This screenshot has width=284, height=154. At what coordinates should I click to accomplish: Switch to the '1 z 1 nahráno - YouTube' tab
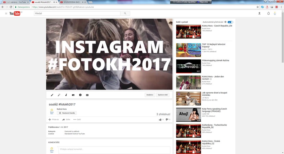pos(16,2)
